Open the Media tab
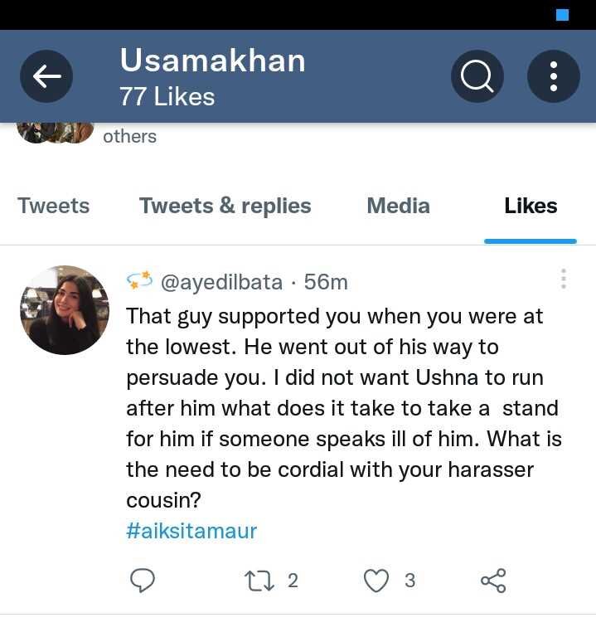 pos(398,206)
